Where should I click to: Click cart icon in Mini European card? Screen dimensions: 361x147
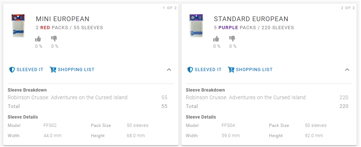(x=53, y=70)
